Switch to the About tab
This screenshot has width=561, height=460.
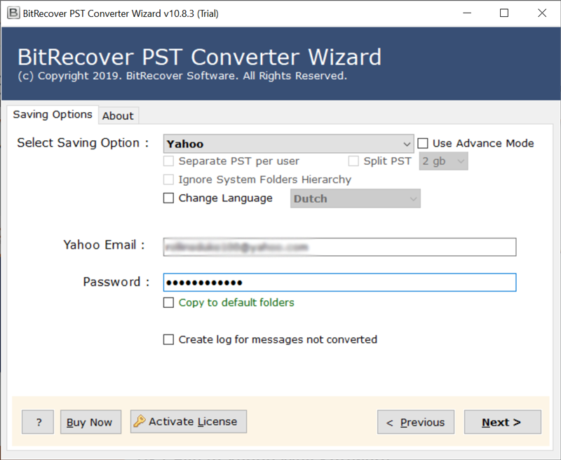(118, 116)
